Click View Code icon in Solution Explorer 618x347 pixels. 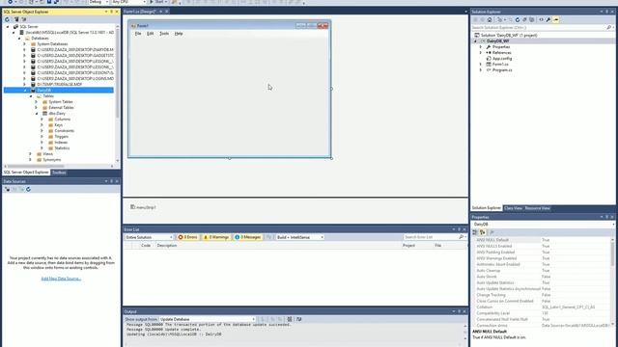point(541,19)
